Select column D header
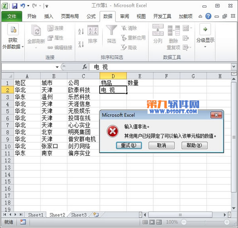This screenshot has height=228, width=238. click(113, 76)
